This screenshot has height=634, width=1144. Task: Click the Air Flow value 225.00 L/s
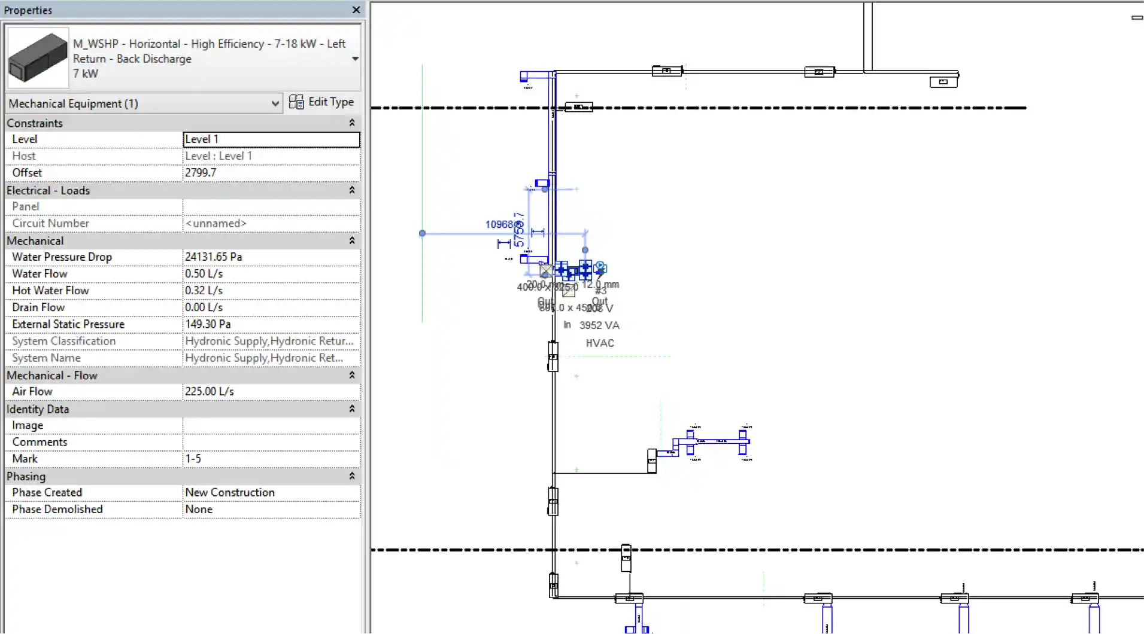pos(271,391)
